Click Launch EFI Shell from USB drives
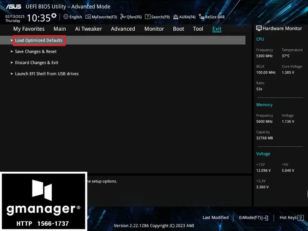This screenshot has height=231, width=308. pyautogui.click(x=47, y=74)
